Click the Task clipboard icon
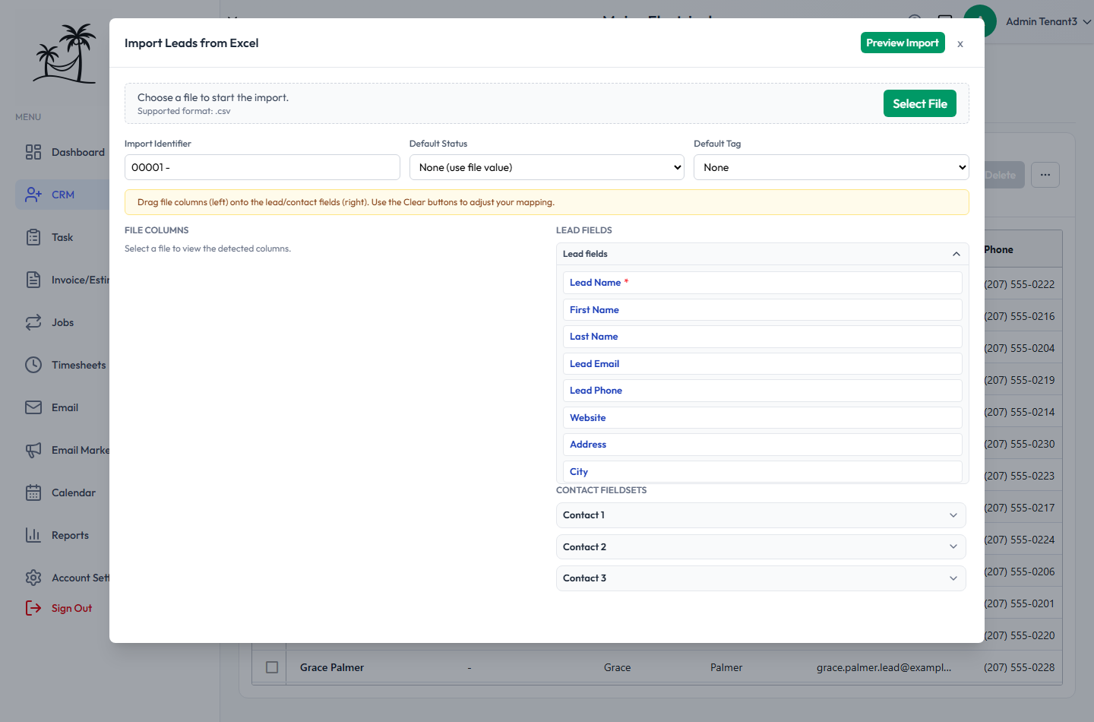The width and height of the screenshot is (1094, 722). click(33, 237)
